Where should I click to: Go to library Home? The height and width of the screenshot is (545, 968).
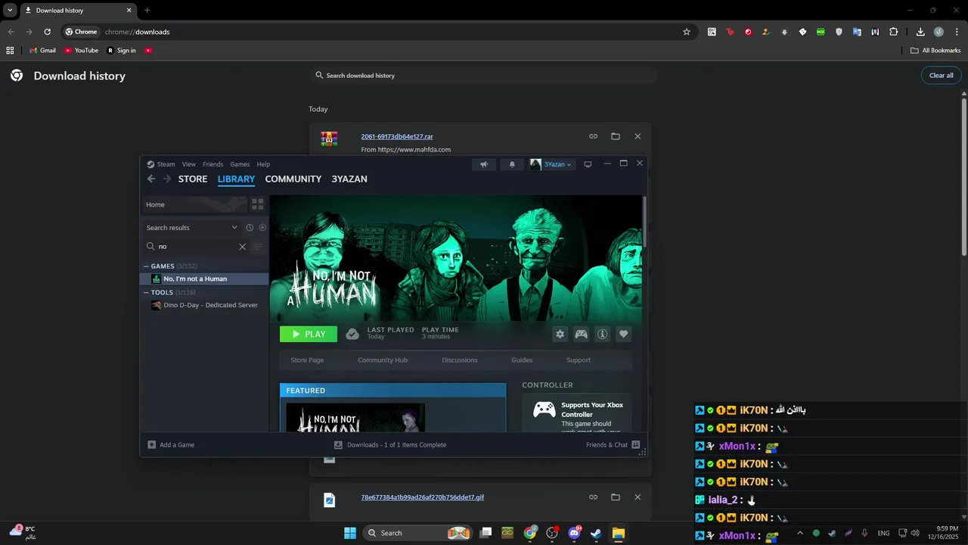(194, 204)
